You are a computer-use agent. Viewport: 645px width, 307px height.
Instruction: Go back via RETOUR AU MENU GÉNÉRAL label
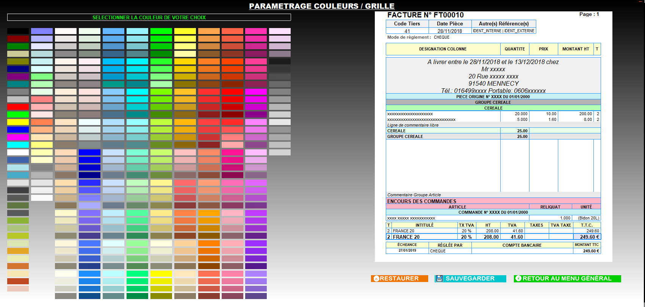pyautogui.click(x=567, y=279)
